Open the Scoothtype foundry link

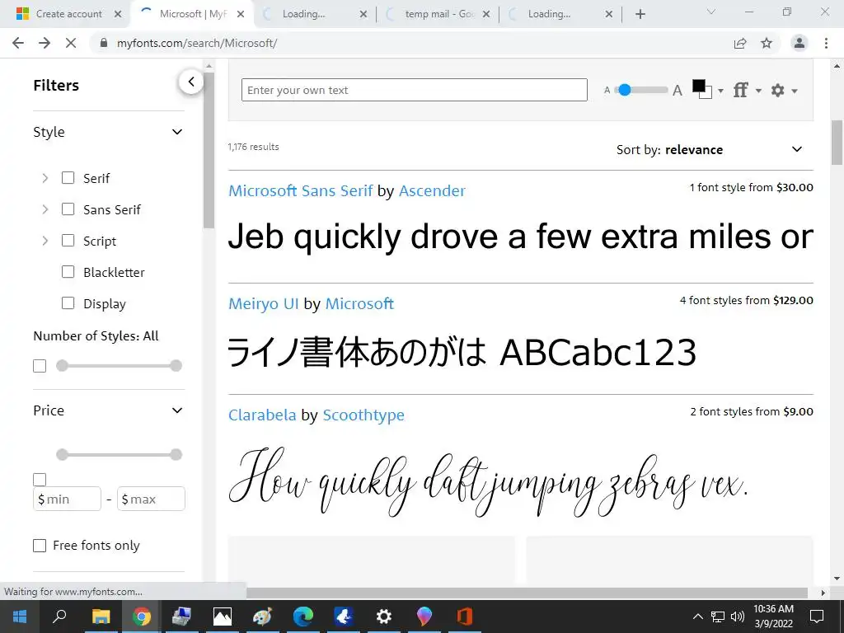tap(363, 415)
